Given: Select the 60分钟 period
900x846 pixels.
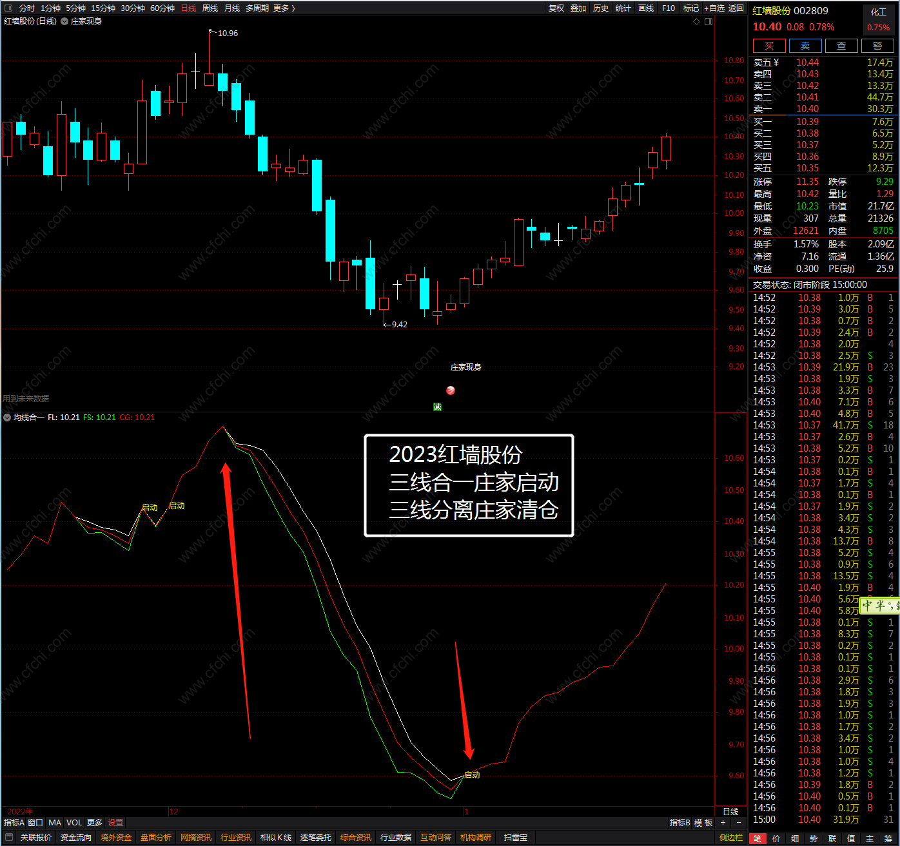Looking at the screenshot, I should click(x=162, y=8).
